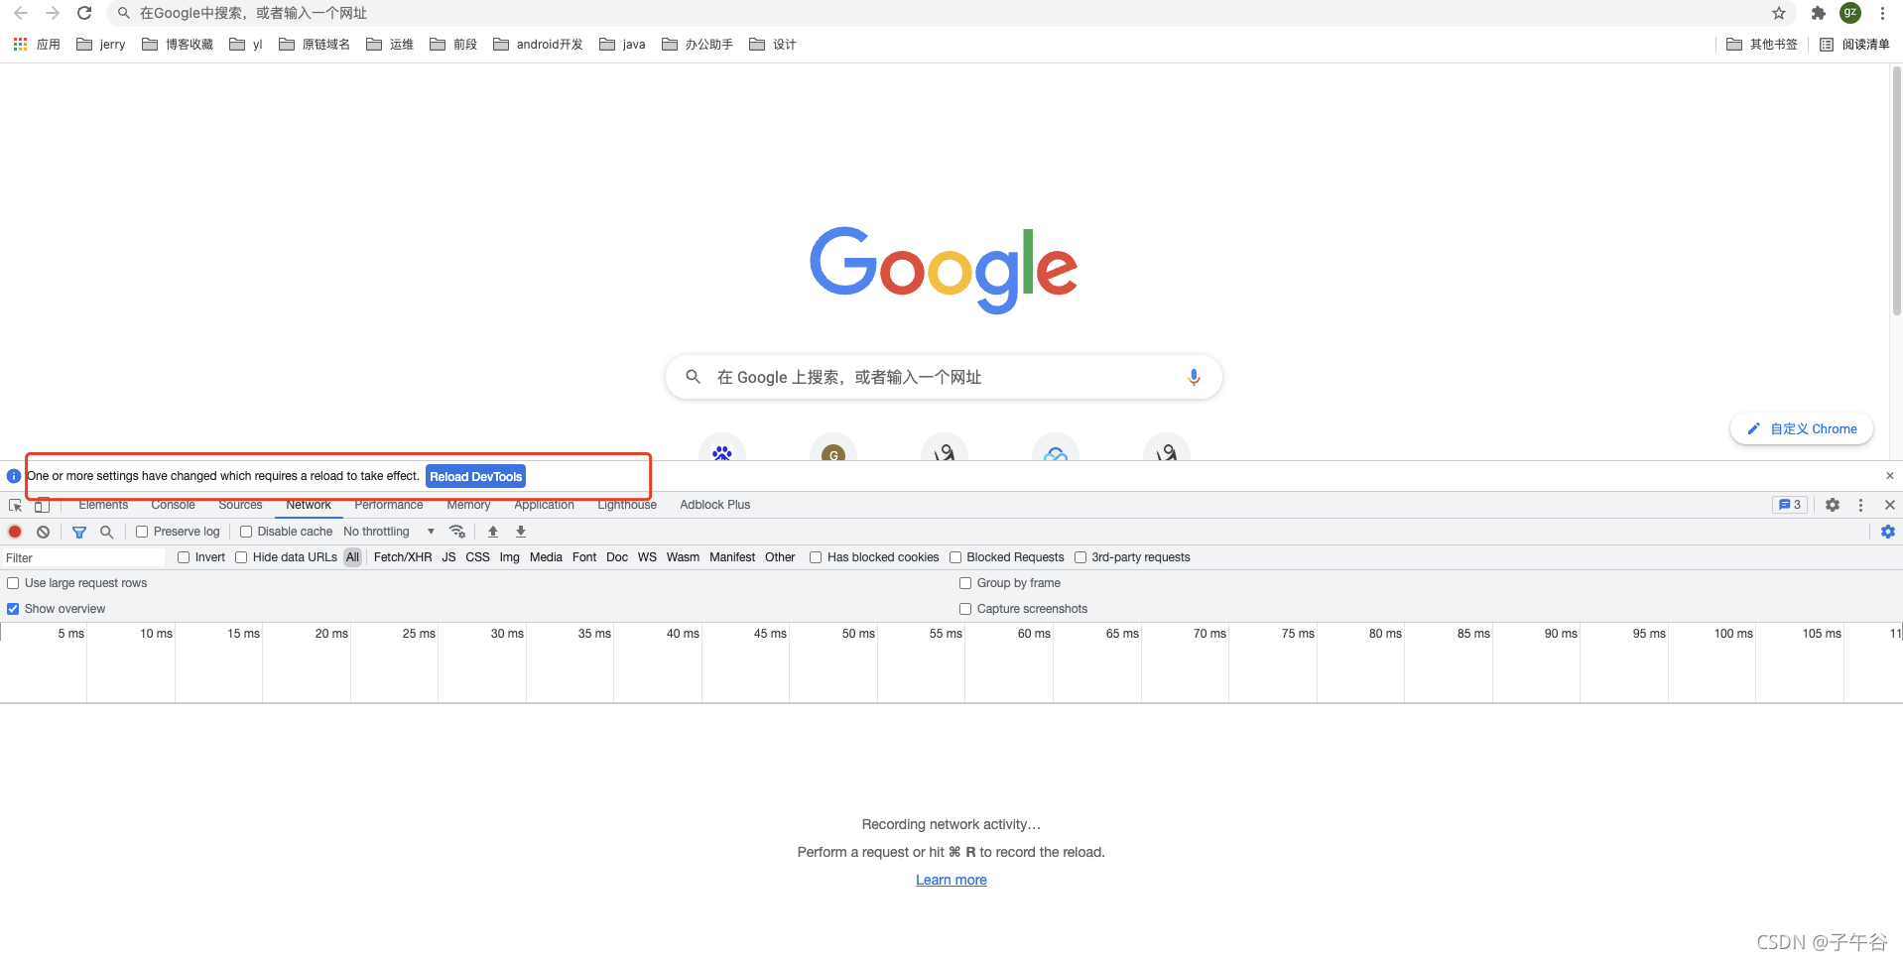Open DevTools settings gear icon
Viewport: 1903px width, 960px height.
click(1833, 505)
